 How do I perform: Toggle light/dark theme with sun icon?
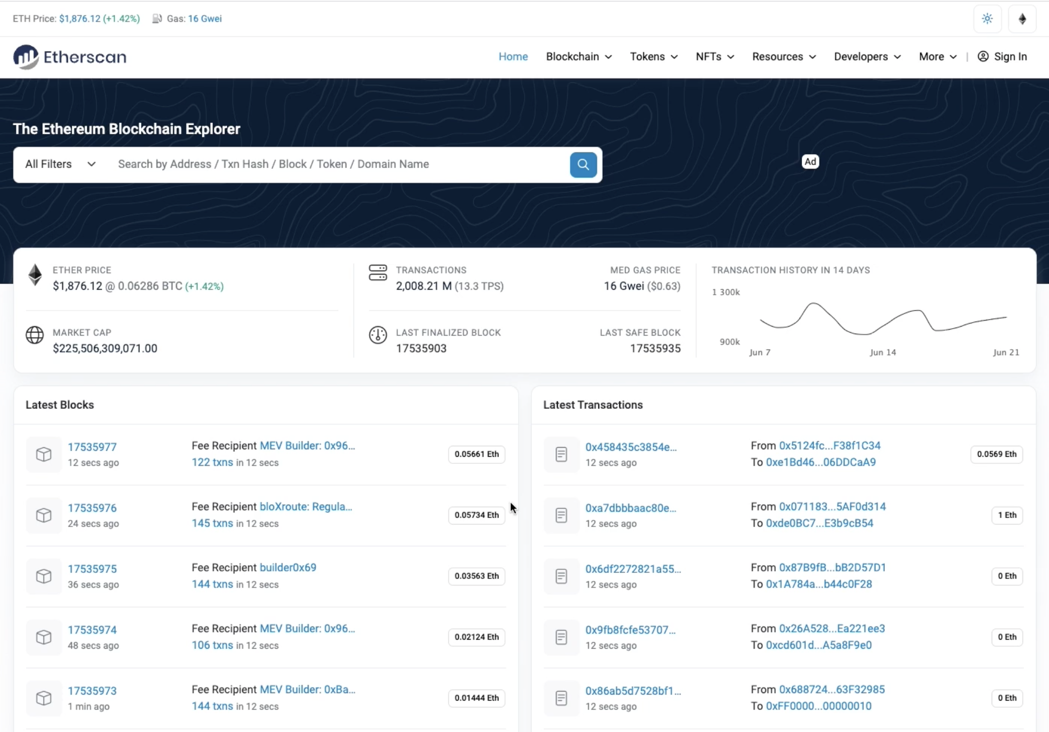986,18
